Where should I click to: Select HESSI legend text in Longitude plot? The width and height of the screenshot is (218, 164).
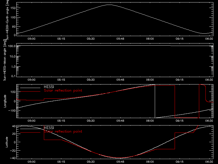pos(49,87)
